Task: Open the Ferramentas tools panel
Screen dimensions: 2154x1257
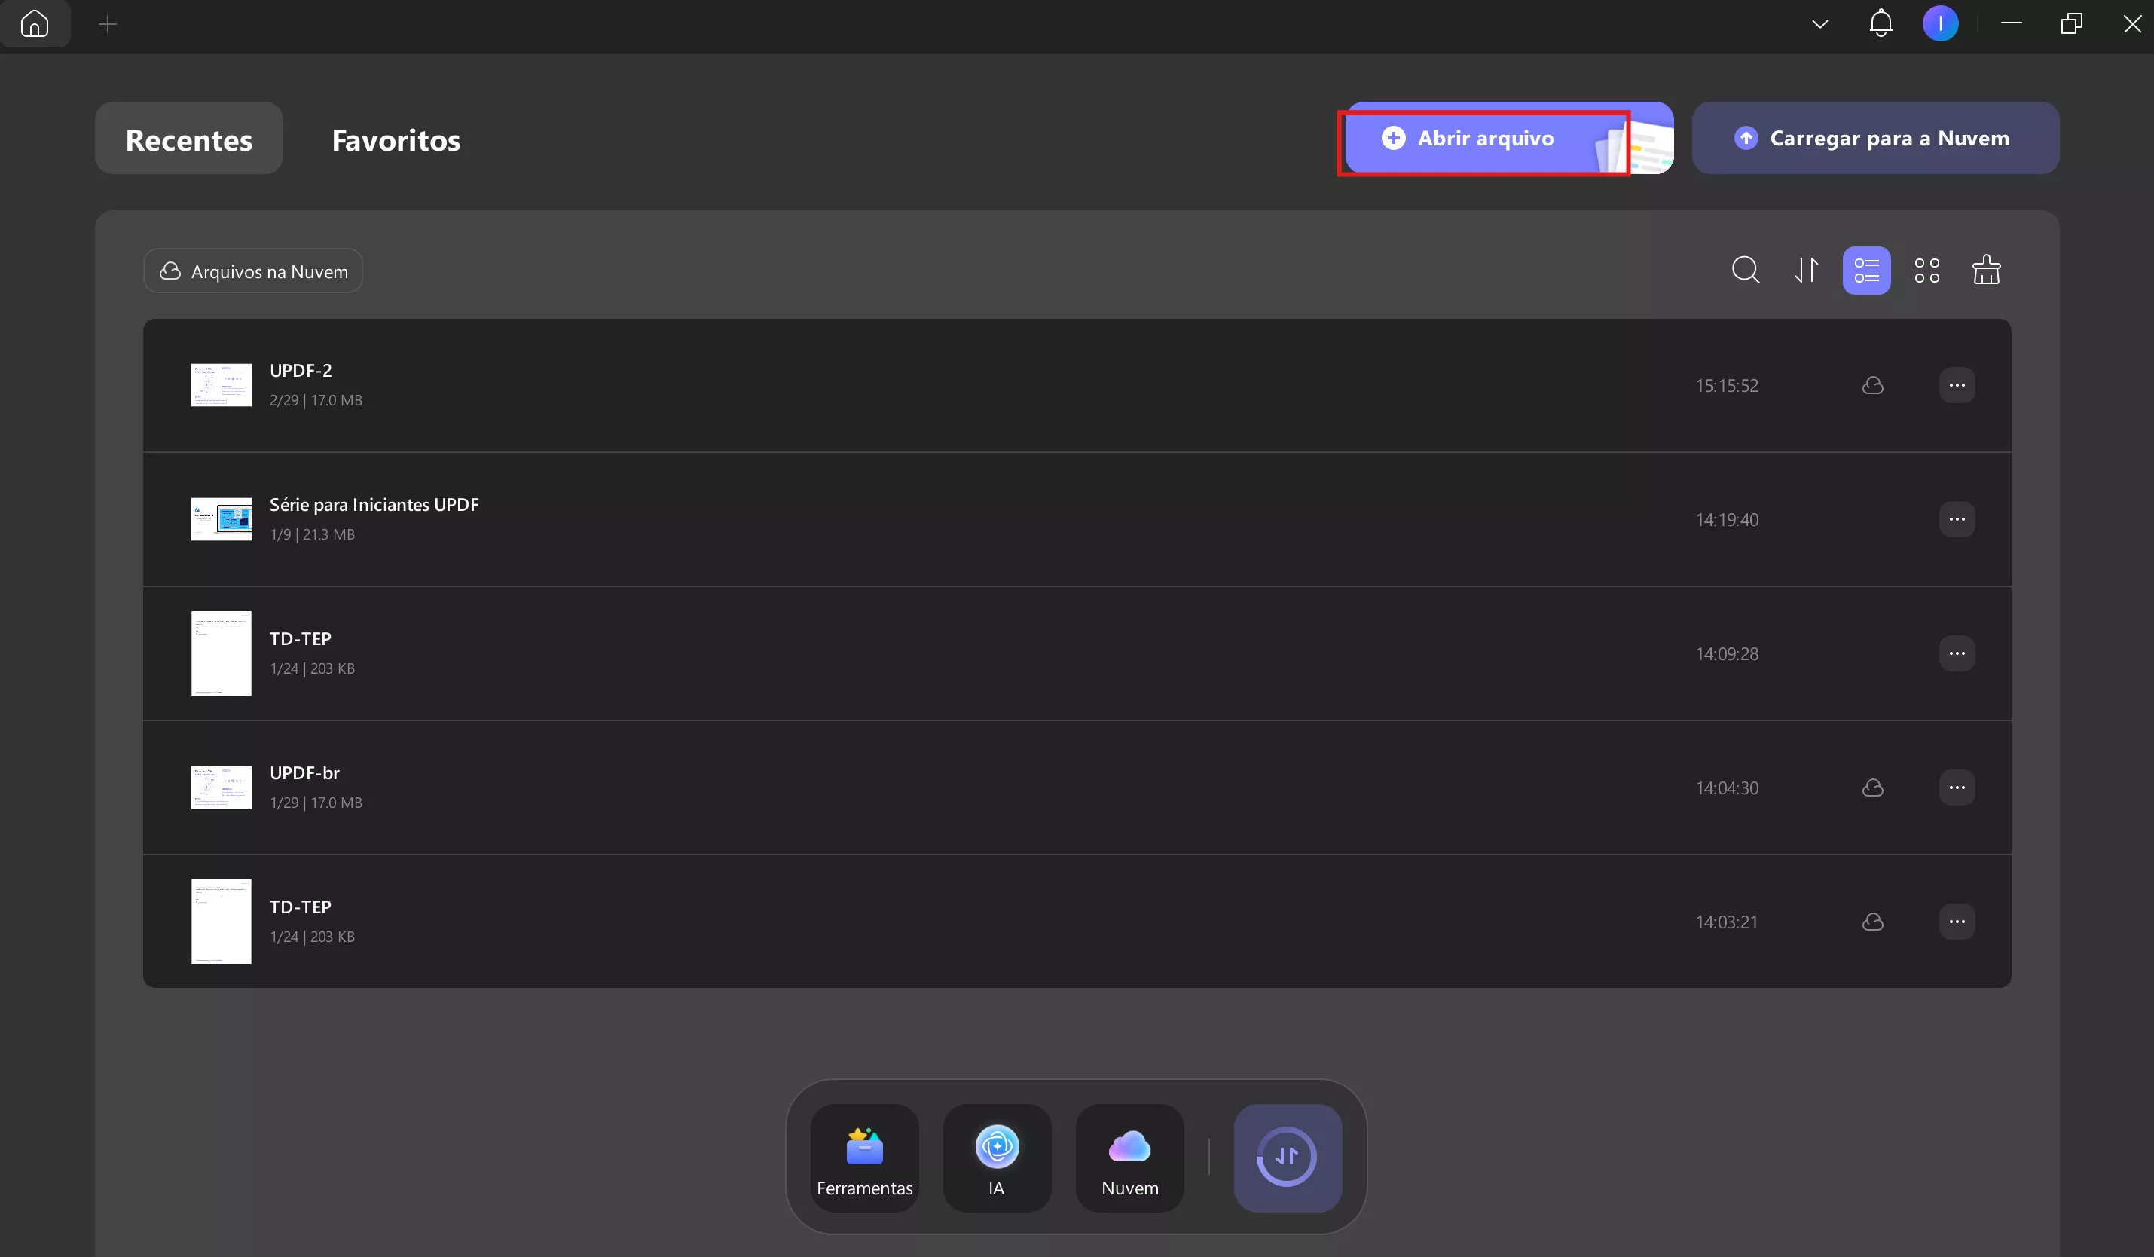Action: pos(864,1158)
